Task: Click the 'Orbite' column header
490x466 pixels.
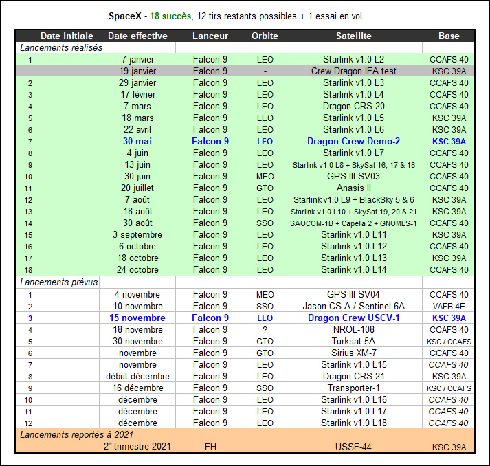Action: click(265, 36)
